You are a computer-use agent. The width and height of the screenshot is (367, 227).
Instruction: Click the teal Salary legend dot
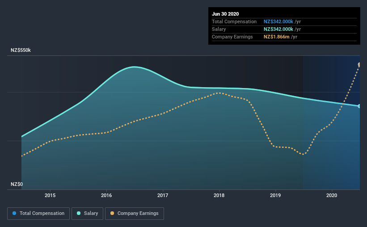(79, 213)
